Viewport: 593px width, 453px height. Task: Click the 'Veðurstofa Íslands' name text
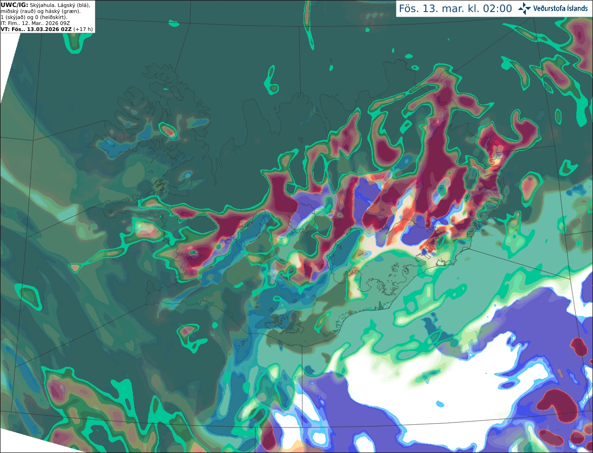(x=561, y=8)
